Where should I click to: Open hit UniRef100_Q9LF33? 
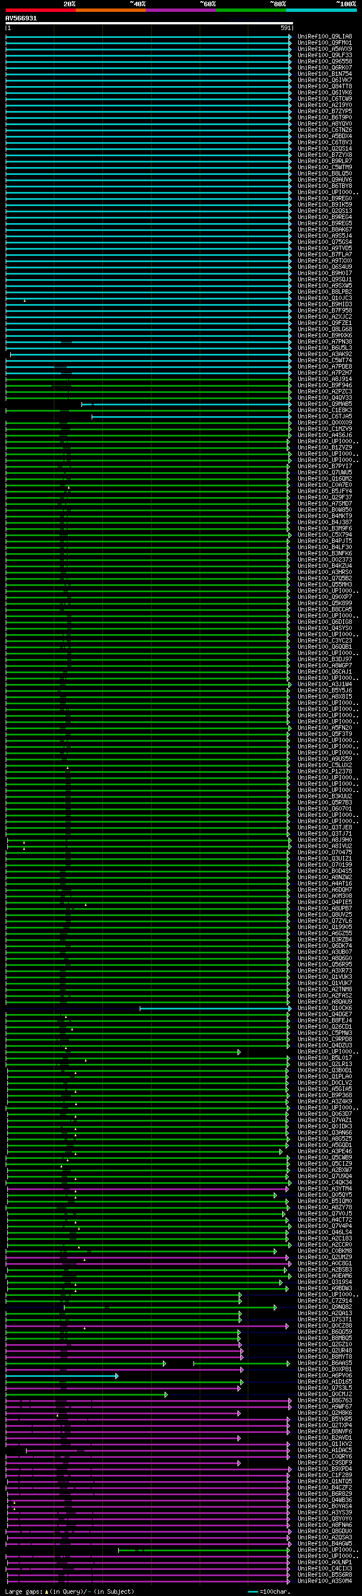[x=325, y=55]
